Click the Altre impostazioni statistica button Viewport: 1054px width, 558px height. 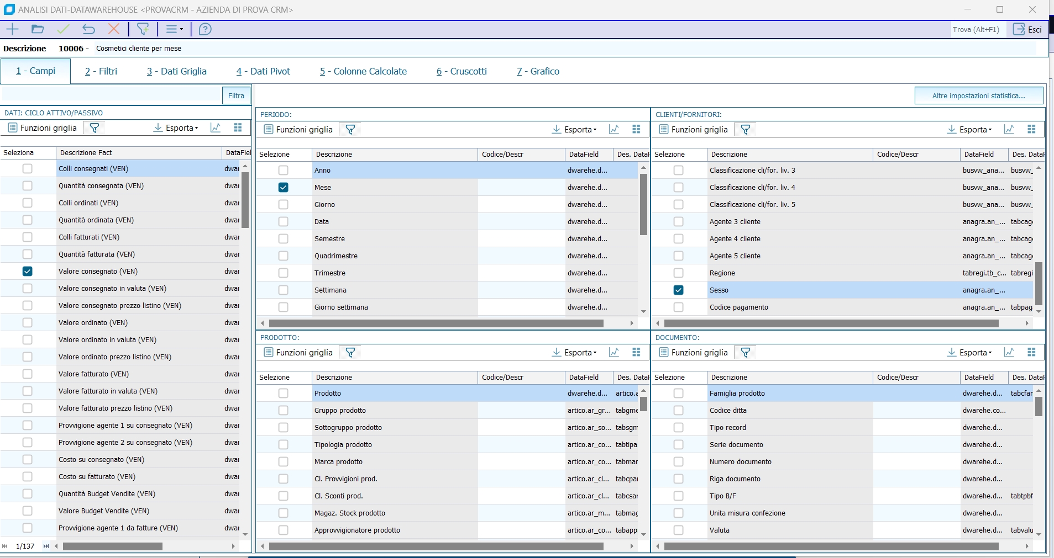click(x=978, y=96)
